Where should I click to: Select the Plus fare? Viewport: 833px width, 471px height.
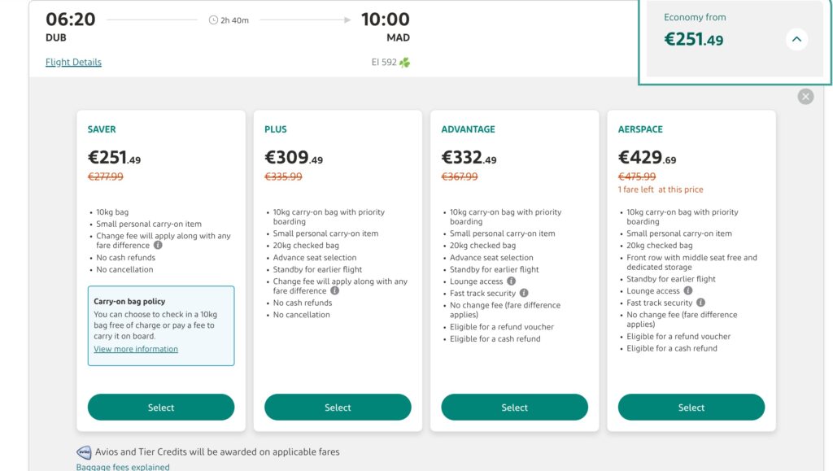tap(338, 408)
